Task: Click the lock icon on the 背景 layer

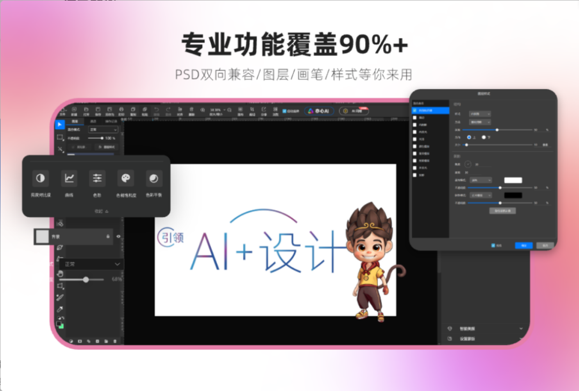Action: click(x=108, y=236)
